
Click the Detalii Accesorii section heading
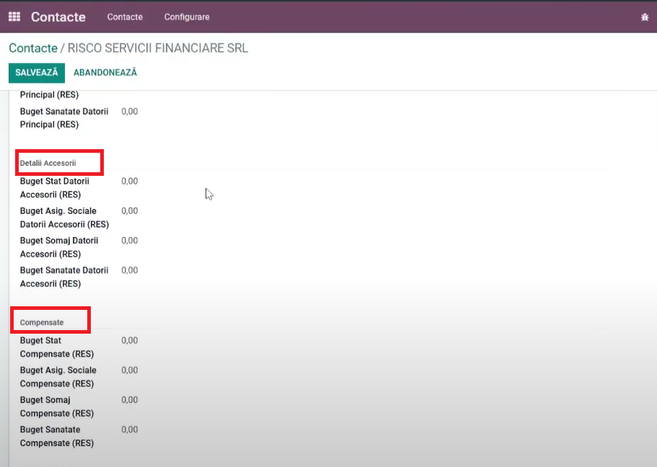click(48, 163)
